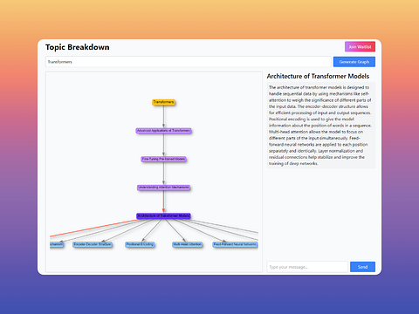Focus the topic input containing Transformers
This screenshot has height=314, width=419.
tap(189, 62)
